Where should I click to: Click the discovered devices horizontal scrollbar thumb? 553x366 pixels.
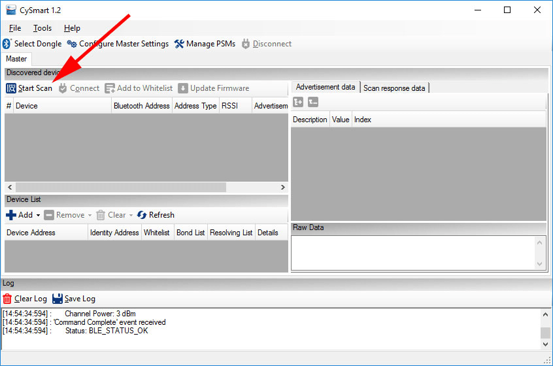pyautogui.click(x=121, y=187)
